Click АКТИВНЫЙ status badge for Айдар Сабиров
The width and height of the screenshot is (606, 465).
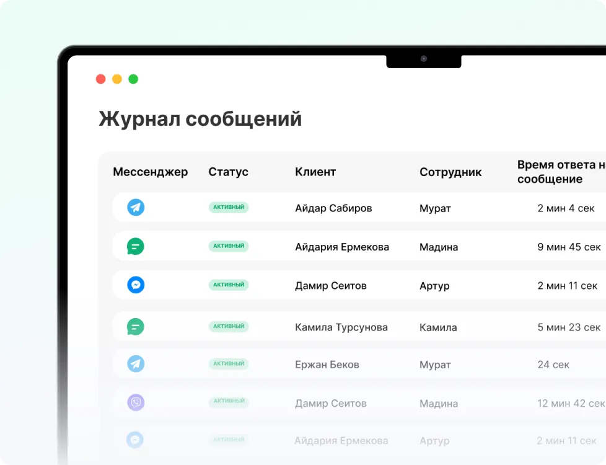pyautogui.click(x=229, y=207)
